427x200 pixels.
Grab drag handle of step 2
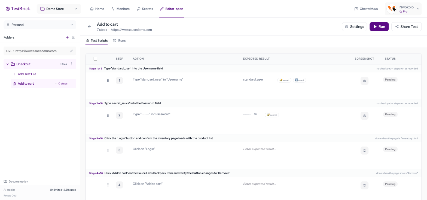click(x=108, y=115)
